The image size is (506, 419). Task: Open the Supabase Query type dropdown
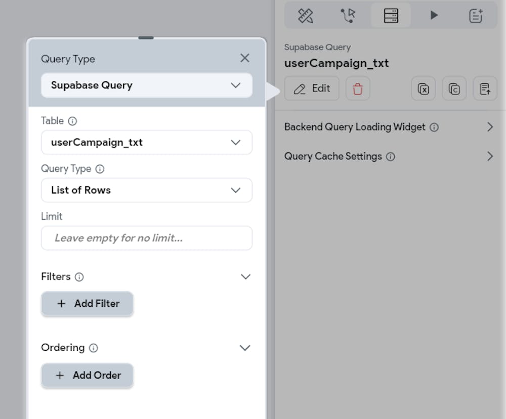[146, 85]
